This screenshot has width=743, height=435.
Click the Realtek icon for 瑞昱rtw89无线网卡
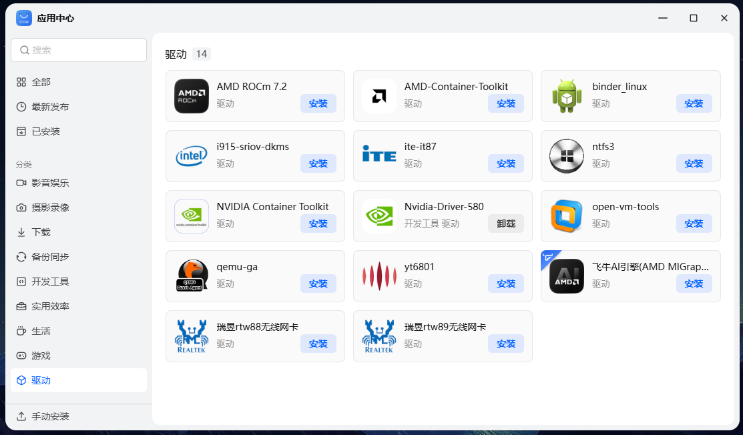tap(379, 336)
